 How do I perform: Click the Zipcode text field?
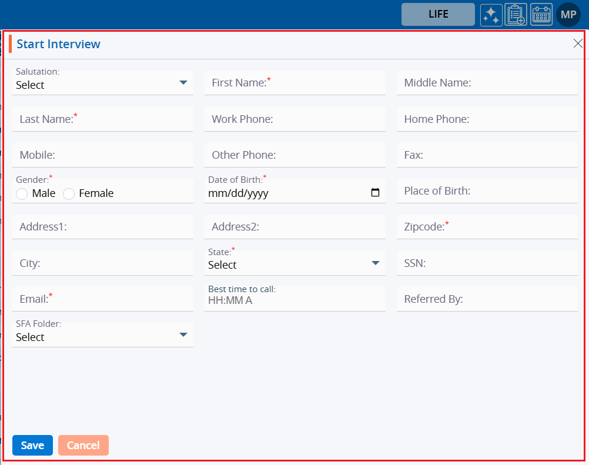[x=487, y=227]
